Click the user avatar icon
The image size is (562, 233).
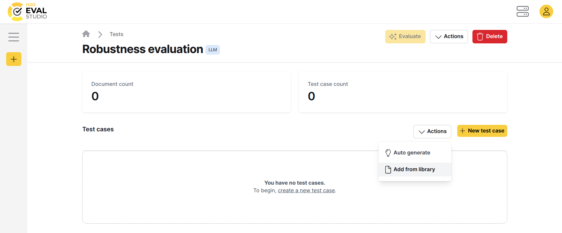point(546,11)
